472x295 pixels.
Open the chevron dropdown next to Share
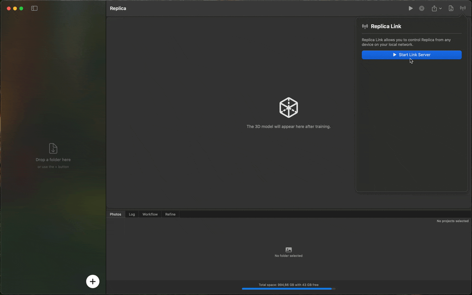(x=441, y=8)
